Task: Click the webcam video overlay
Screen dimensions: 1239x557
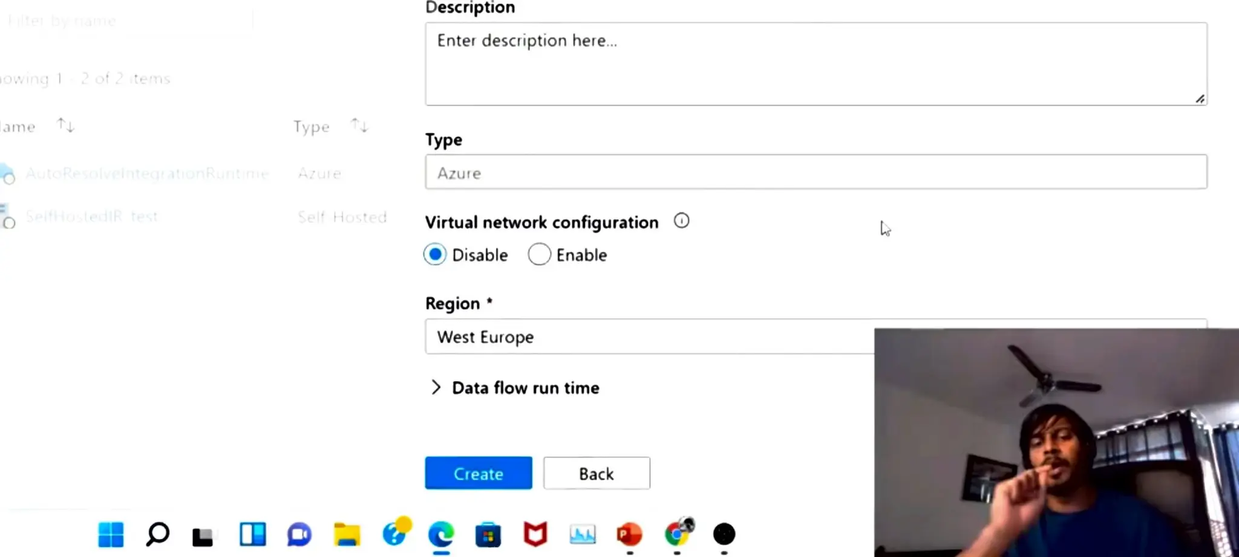Action: tap(1056, 442)
